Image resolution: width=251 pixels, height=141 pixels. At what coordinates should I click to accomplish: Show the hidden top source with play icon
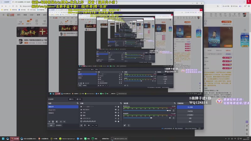tap(115, 107)
